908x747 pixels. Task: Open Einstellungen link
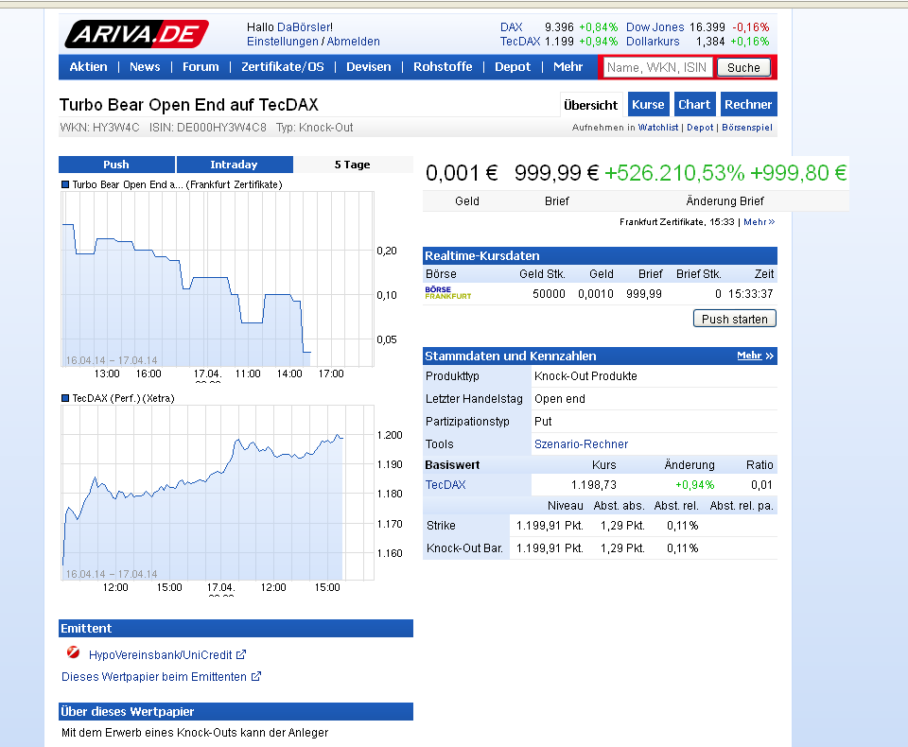point(282,42)
